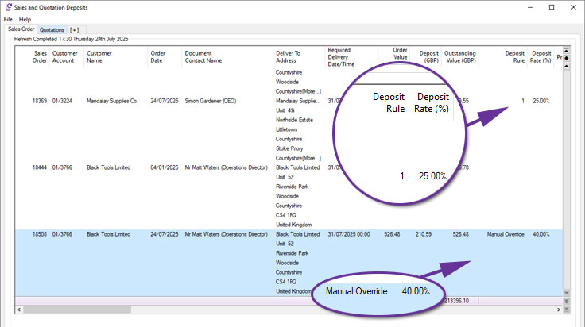Click the Document Contact Name column header
Viewport: 585px width, 327px height.
(x=203, y=56)
